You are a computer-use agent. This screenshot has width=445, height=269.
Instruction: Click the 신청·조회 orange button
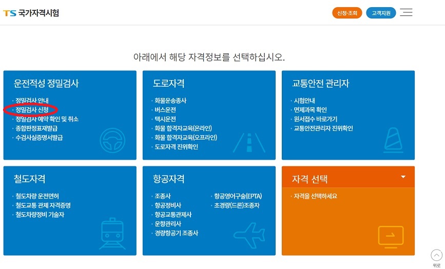347,13
